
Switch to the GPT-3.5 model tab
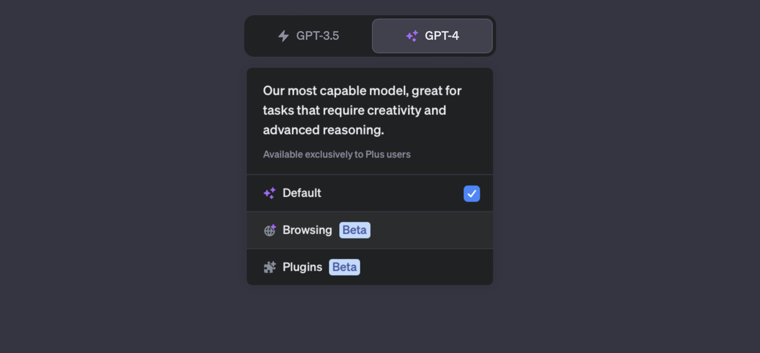pyautogui.click(x=309, y=36)
